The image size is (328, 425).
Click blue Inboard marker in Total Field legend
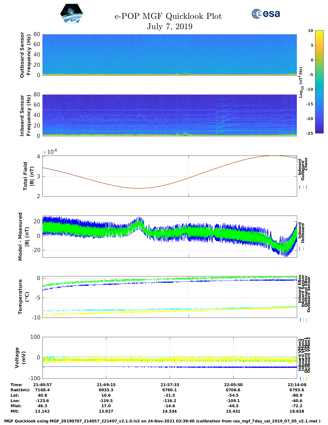click(300, 187)
